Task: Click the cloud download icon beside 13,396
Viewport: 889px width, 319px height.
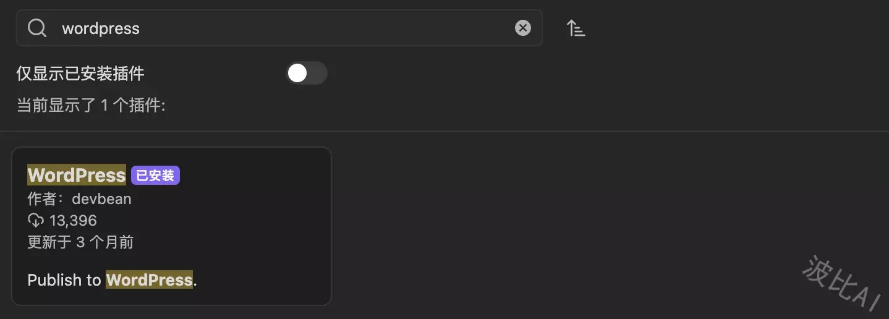Action: point(36,220)
